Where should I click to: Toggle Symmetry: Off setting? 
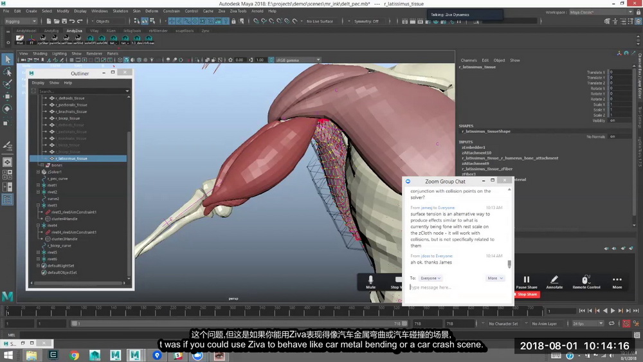click(367, 21)
